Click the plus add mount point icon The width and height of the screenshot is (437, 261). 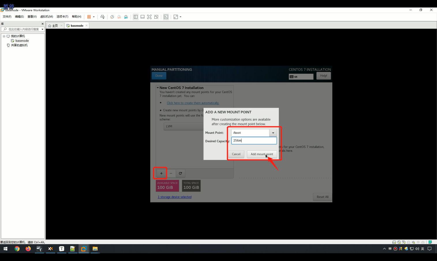tap(161, 173)
